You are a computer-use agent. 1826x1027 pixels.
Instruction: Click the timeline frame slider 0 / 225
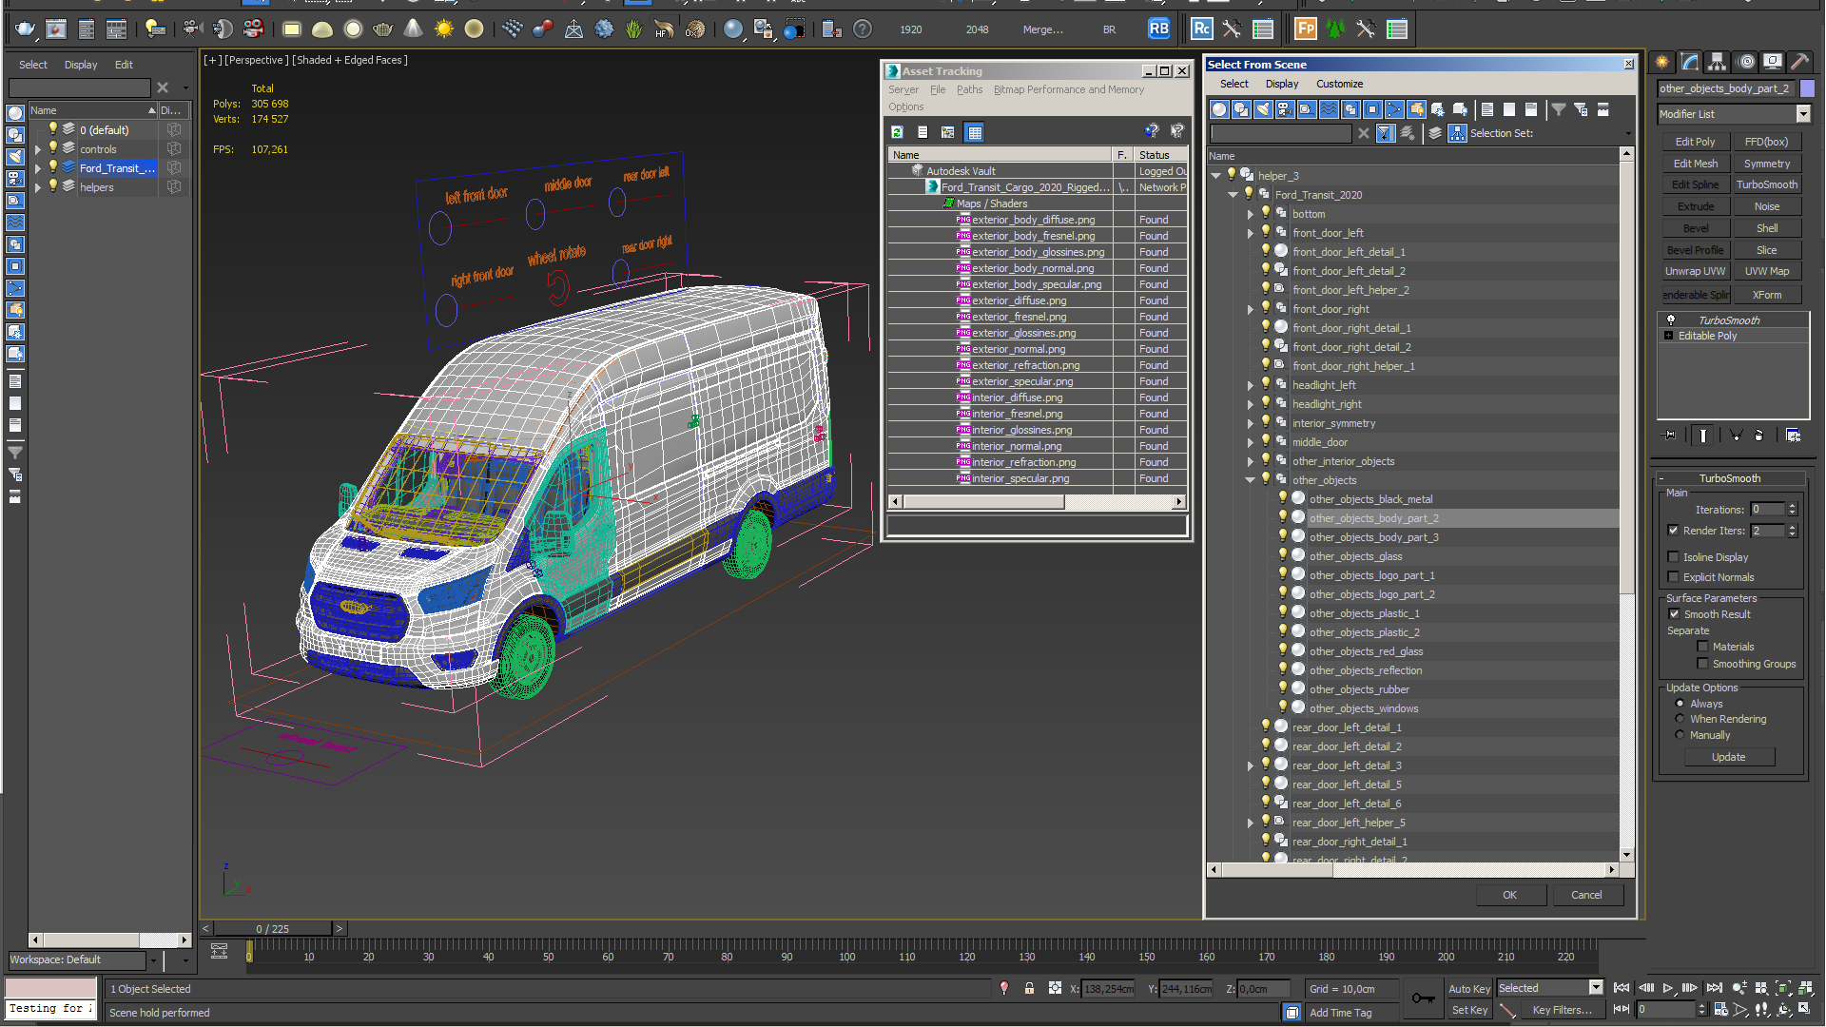[x=272, y=928]
